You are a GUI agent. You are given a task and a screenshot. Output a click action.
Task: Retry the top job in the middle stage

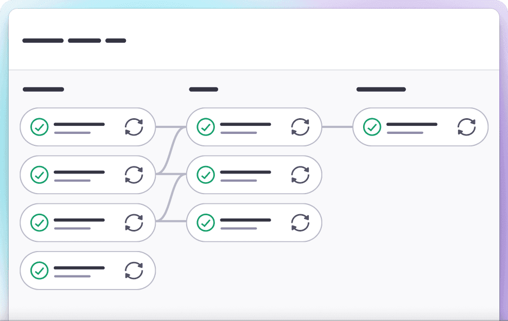point(300,127)
